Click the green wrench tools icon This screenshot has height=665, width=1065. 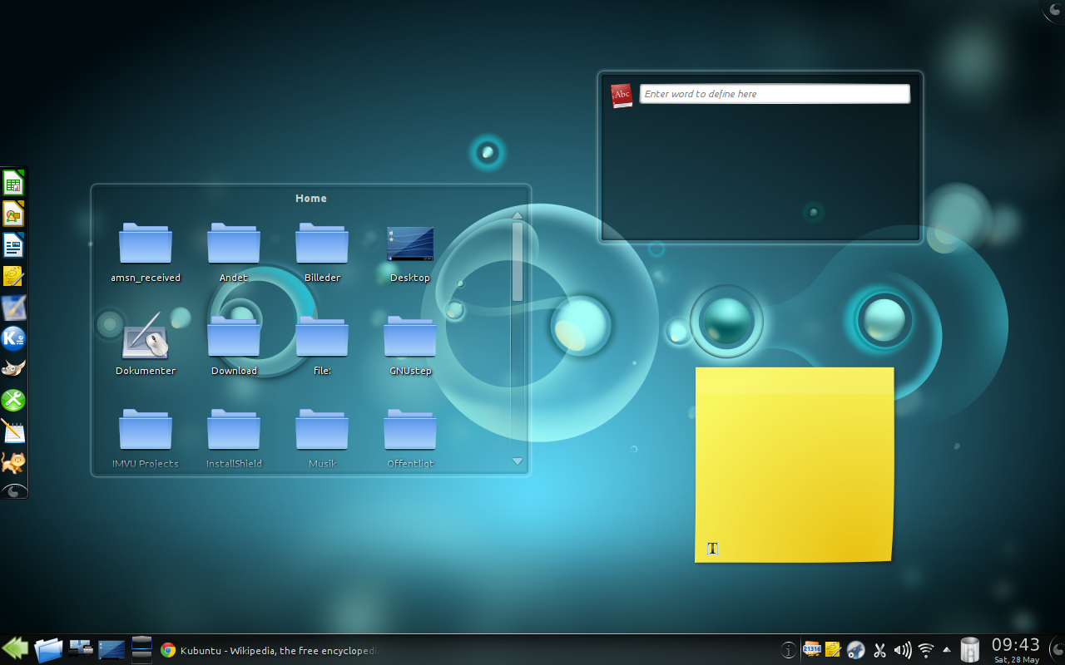point(13,400)
